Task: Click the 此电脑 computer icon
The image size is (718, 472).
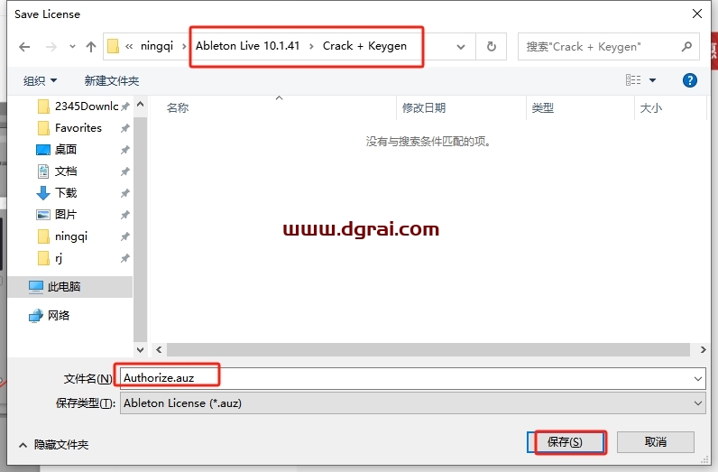Action: (x=36, y=287)
